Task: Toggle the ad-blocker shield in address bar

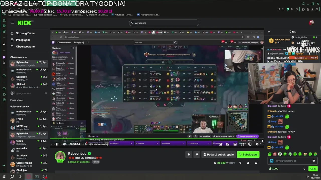Action: tap(288, 9)
